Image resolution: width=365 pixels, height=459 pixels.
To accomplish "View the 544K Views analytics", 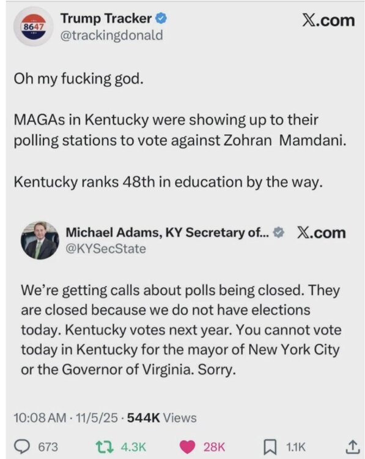I will tap(162, 417).
